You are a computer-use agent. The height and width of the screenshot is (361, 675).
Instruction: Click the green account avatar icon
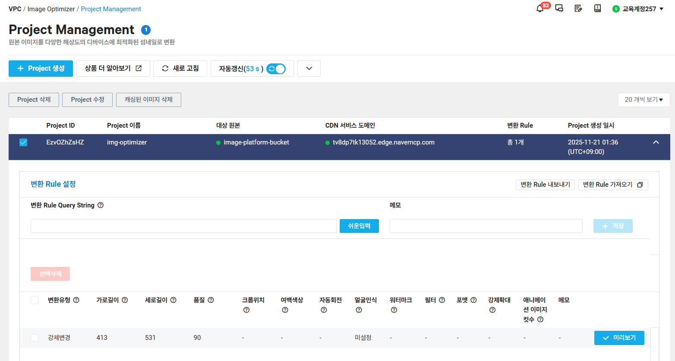pyautogui.click(x=616, y=9)
